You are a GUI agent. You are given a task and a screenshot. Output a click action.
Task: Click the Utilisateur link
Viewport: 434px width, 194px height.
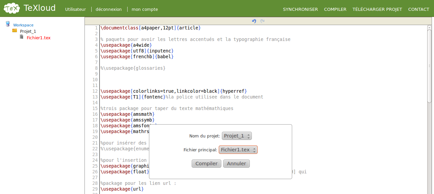pyautogui.click(x=75, y=9)
